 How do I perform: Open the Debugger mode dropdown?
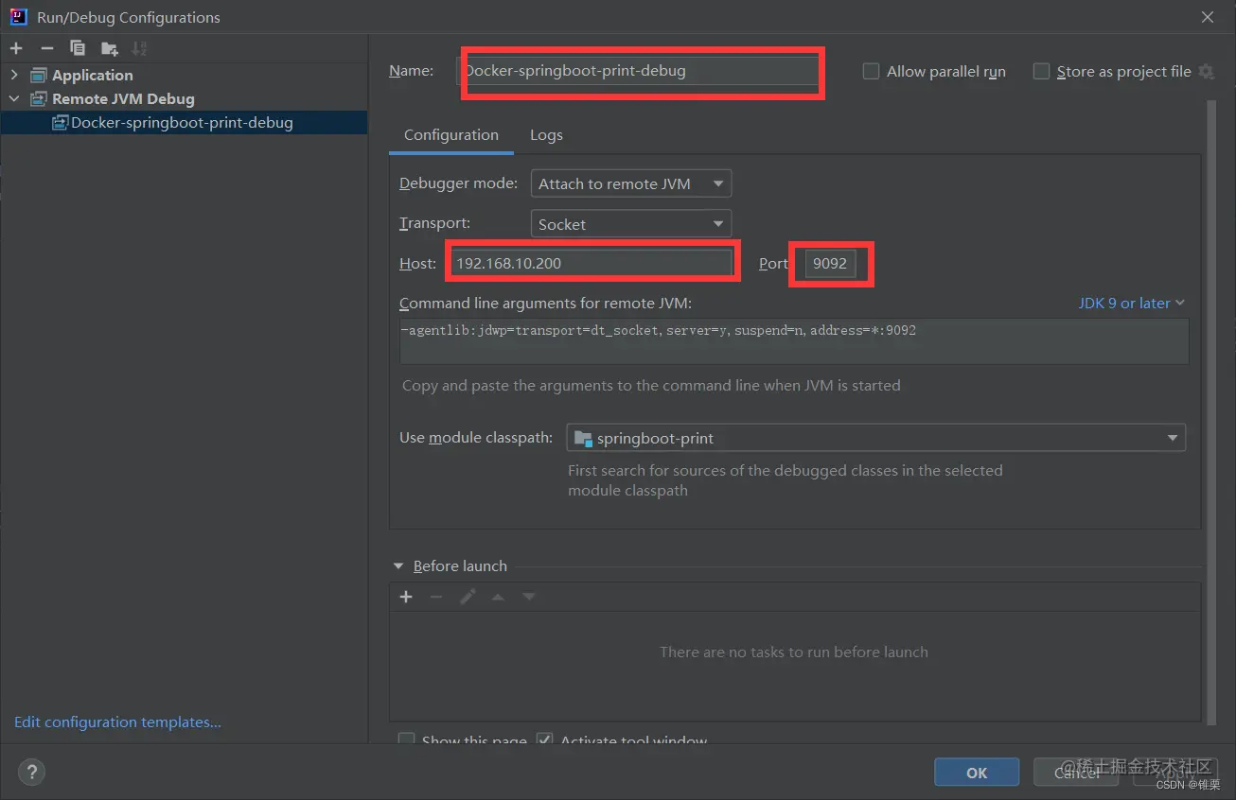pyautogui.click(x=630, y=183)
